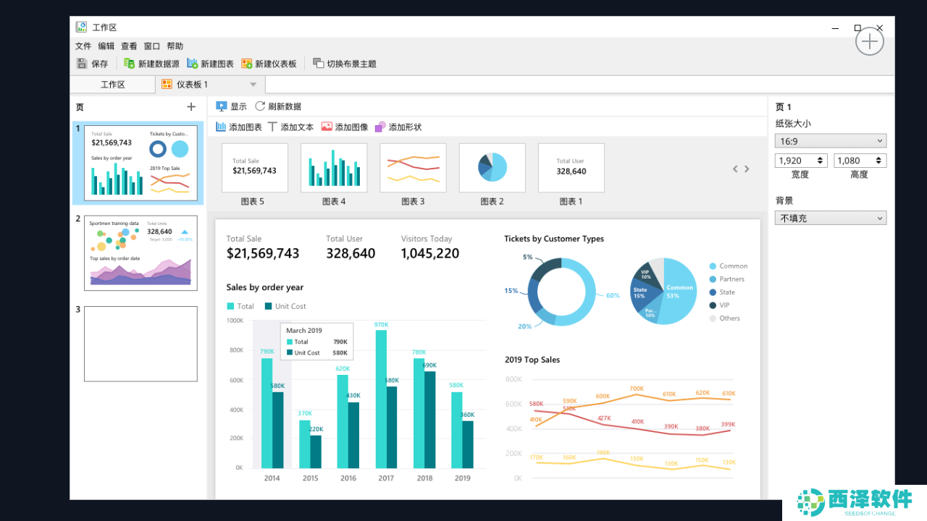Select page 2 thumbnail
Viewport: 927px width, 521px height.
tap(140, 253)
